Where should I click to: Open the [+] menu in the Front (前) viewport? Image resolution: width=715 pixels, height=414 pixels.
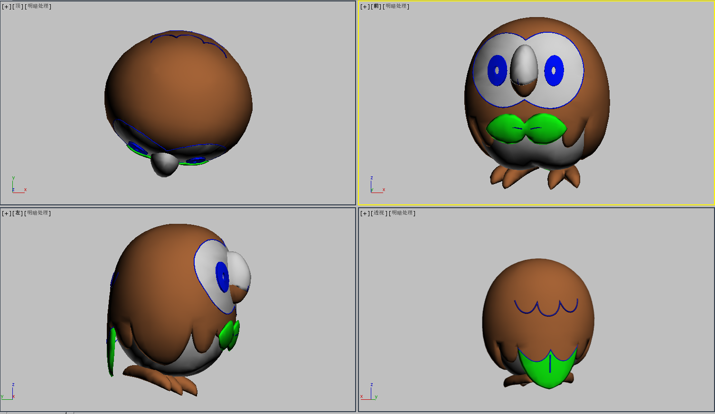(365, 7)
